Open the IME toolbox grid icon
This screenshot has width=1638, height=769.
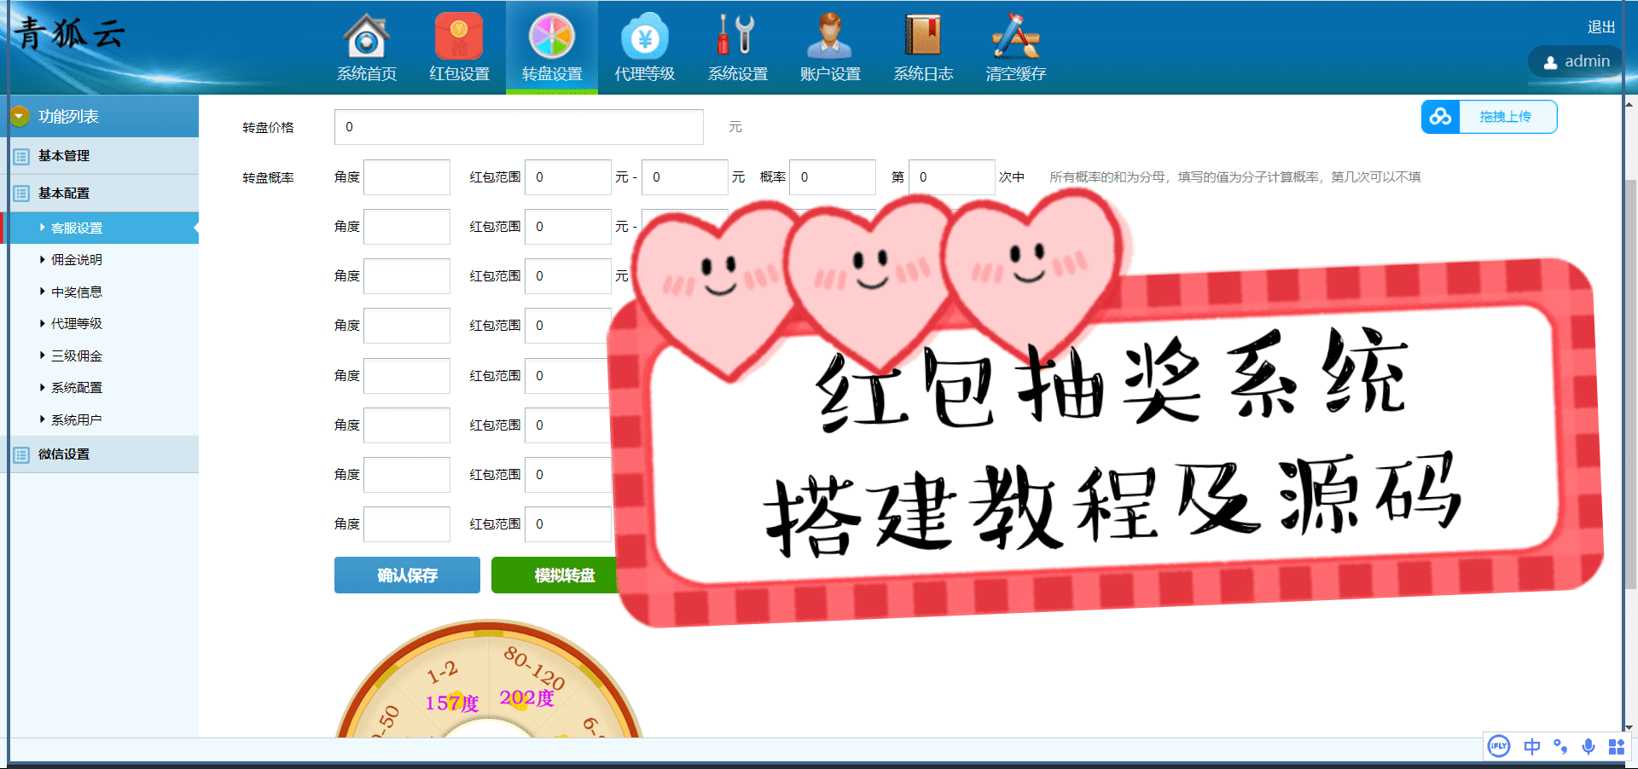(x=1617, y=747)
